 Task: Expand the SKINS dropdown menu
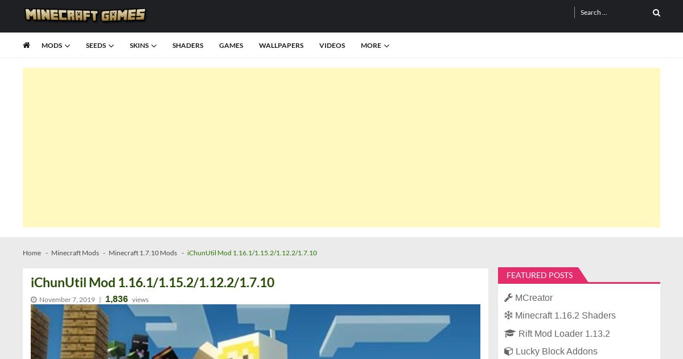coord(143,46)
